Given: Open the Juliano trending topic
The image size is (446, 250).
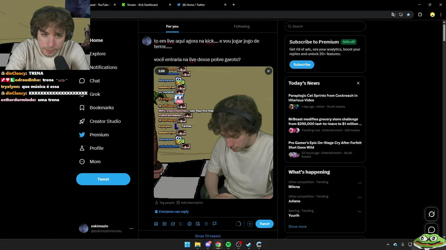Looking at the screenshot, I should pos(294,201).
